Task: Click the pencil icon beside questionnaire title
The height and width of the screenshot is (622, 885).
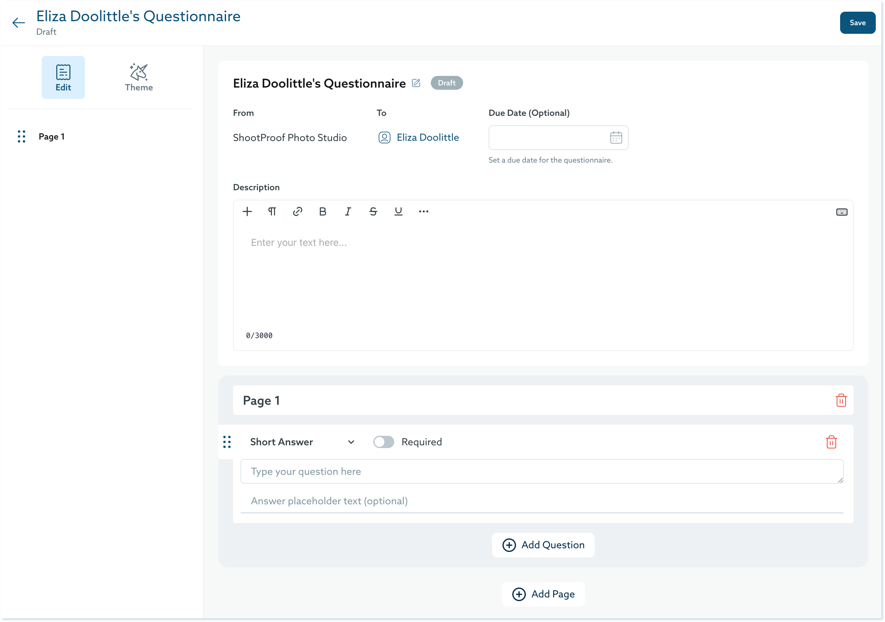Action: point(416,83)
